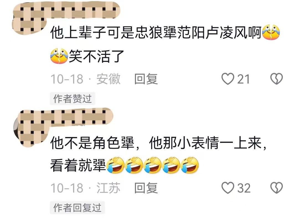Dislike the Anhui comment via broken heart
This screenshot has height=220, width=299.
click(x=277, y=79)
